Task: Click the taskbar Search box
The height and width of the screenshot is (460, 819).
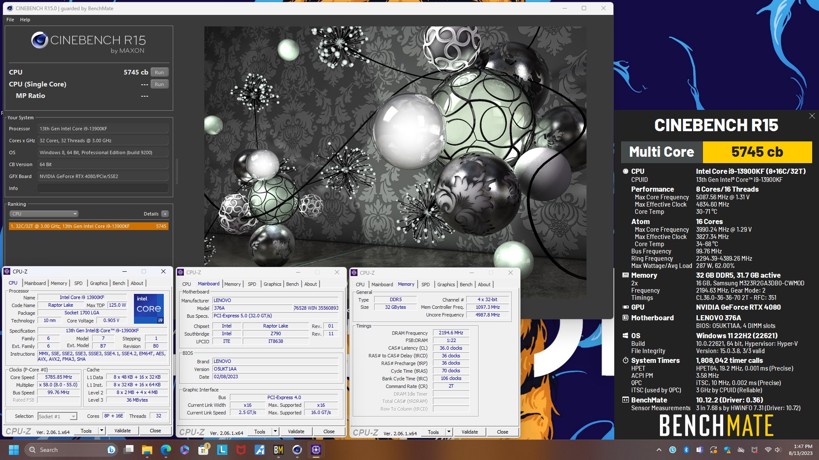Action: (71, 450)
